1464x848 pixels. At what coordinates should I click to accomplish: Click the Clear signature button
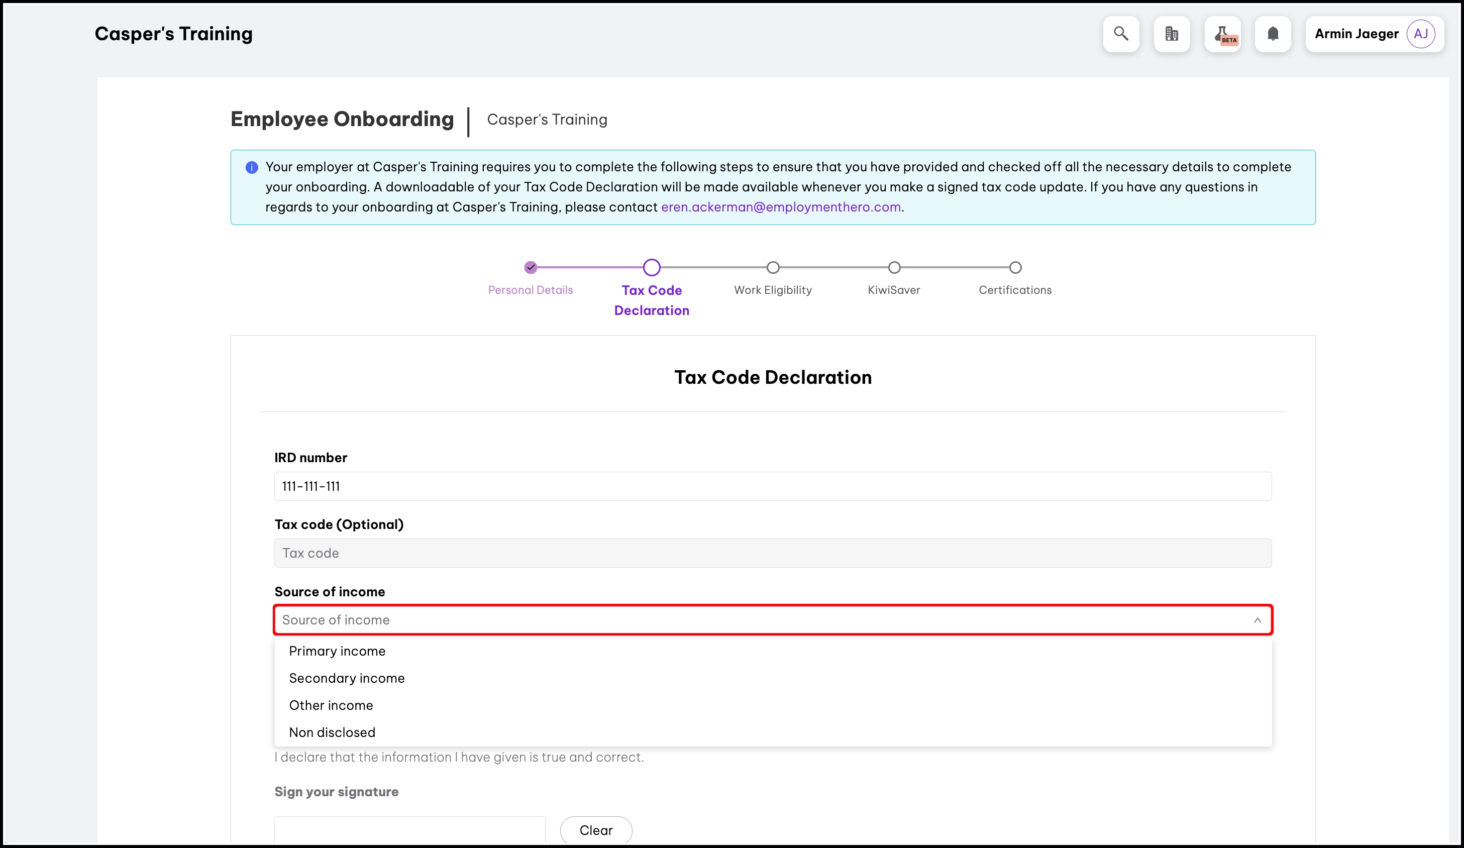[595, 830]
